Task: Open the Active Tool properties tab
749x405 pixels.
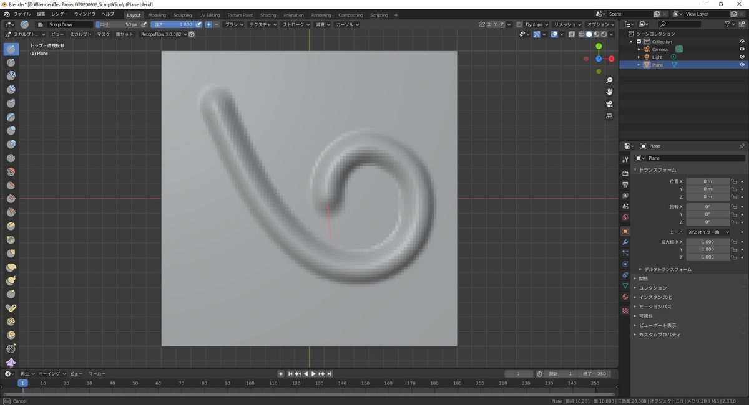Action: pos(625,160)
